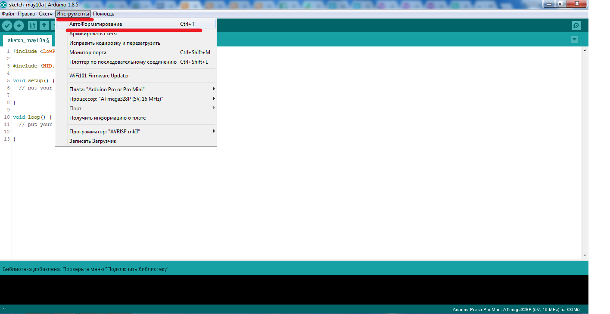Open the Файл menu
Image resolution: width=610 pixels, height=314 pixels.
(8, 14)
